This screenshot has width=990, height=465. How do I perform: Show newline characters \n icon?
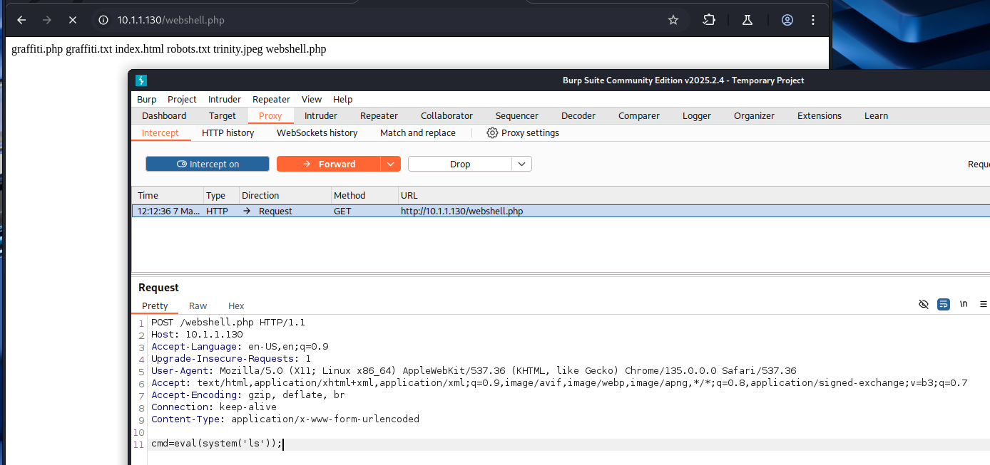click(x=964, y=304)
